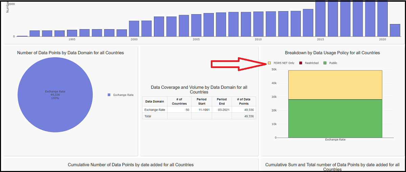Screen dimensions: 406x172
Task: Click the green Public bar segment
Action: coord(335,119)
